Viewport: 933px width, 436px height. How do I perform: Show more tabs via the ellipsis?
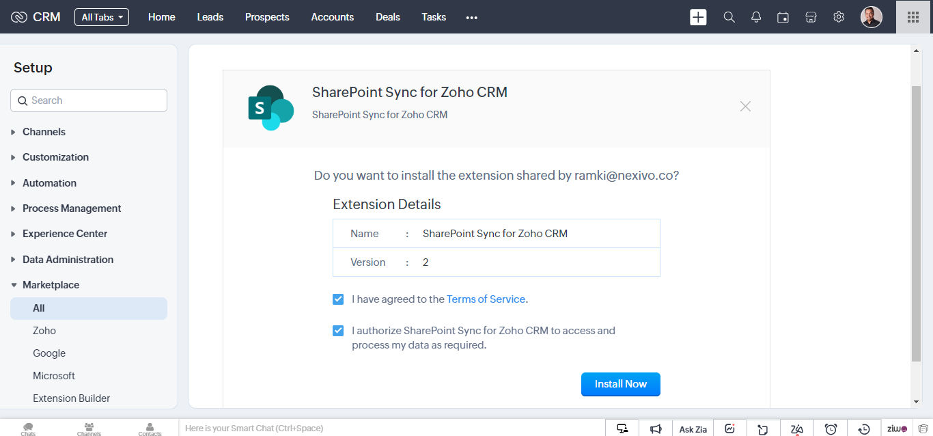(471, 17)
